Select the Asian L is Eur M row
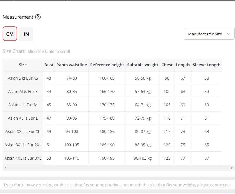This screenshot has width=235, height=194. 23,105
